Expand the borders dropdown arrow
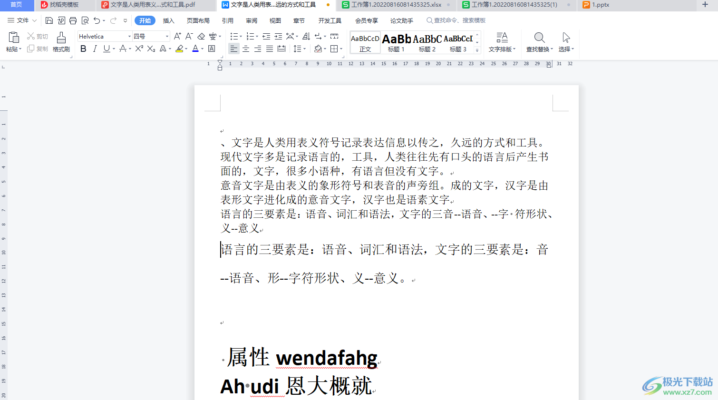This screenshot has height=400, width=718. pos(341,49)
